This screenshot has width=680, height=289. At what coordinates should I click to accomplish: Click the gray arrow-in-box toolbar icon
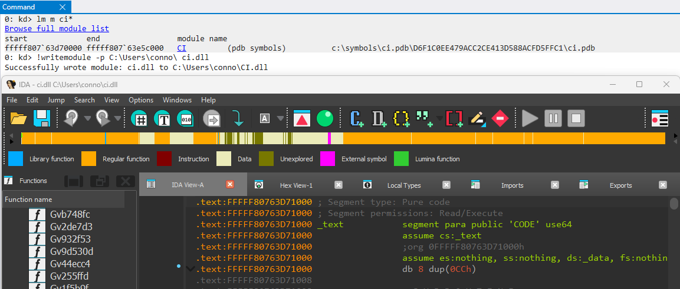click(212, 118)
